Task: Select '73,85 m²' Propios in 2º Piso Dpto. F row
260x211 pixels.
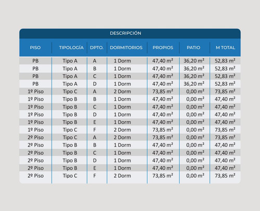Action: pos(163,176)
